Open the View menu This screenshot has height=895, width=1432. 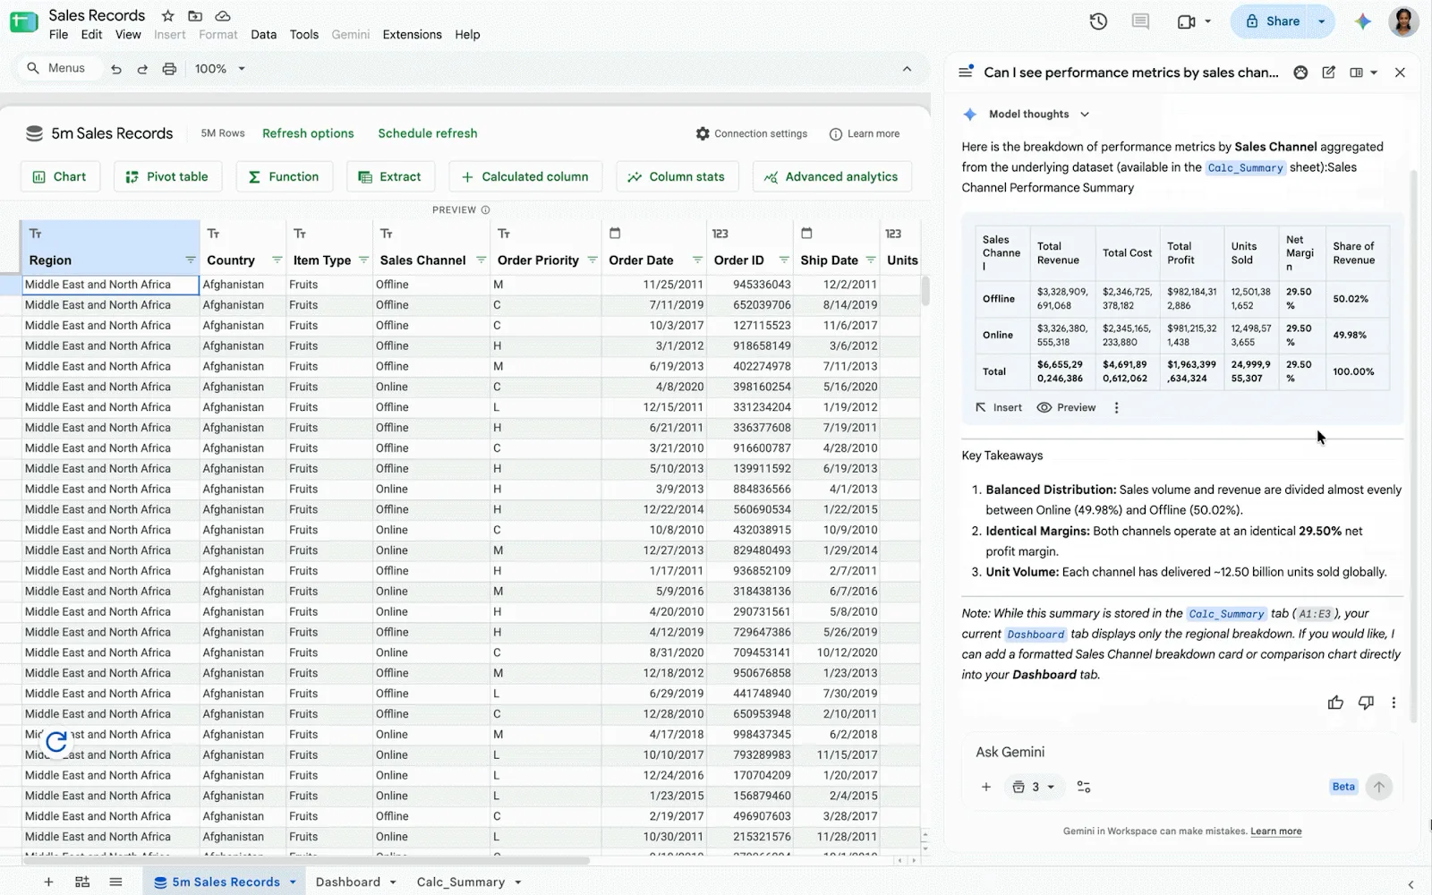[128, 35]
